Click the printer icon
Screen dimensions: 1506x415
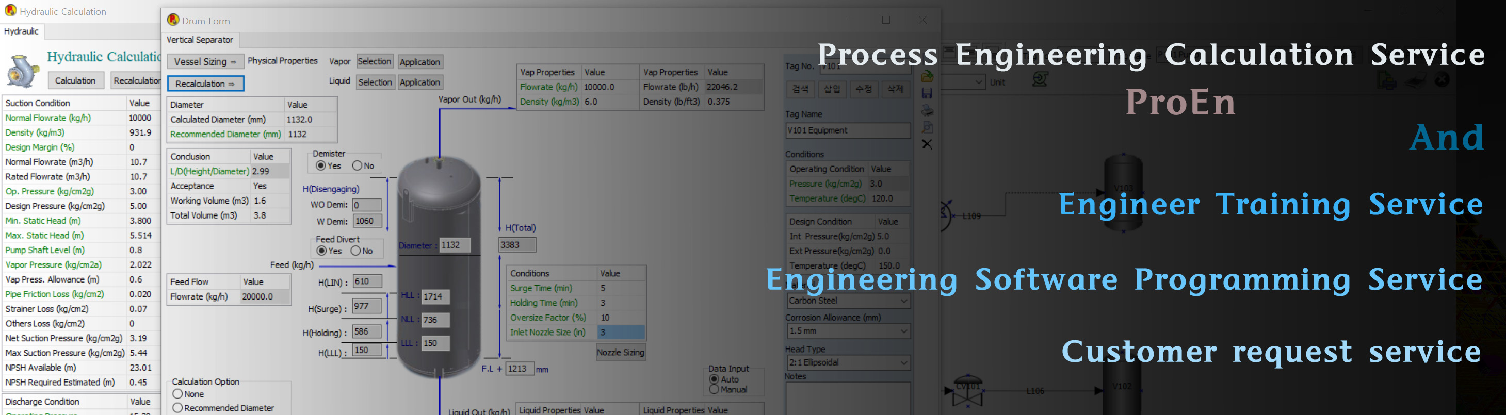pyautogui.click(x=927, y=110)
